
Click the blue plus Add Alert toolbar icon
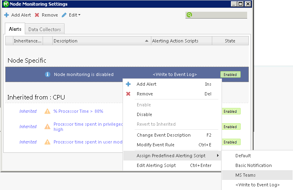tap(6, 15)
